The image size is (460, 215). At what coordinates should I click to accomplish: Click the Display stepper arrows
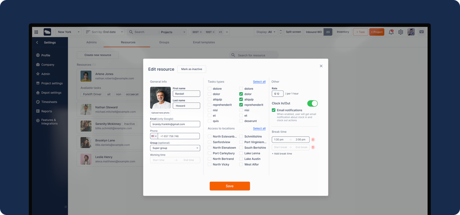281,32
